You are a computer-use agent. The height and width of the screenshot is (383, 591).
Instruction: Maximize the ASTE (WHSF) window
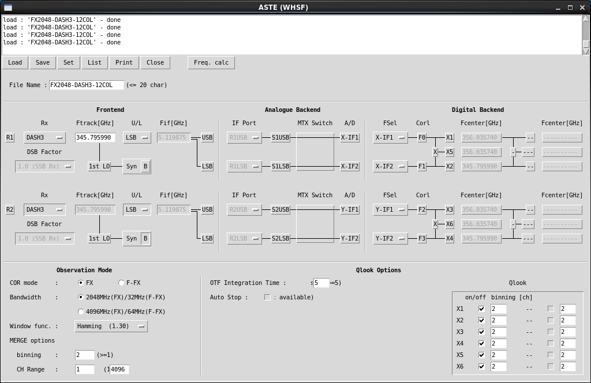tap(570, 7)
